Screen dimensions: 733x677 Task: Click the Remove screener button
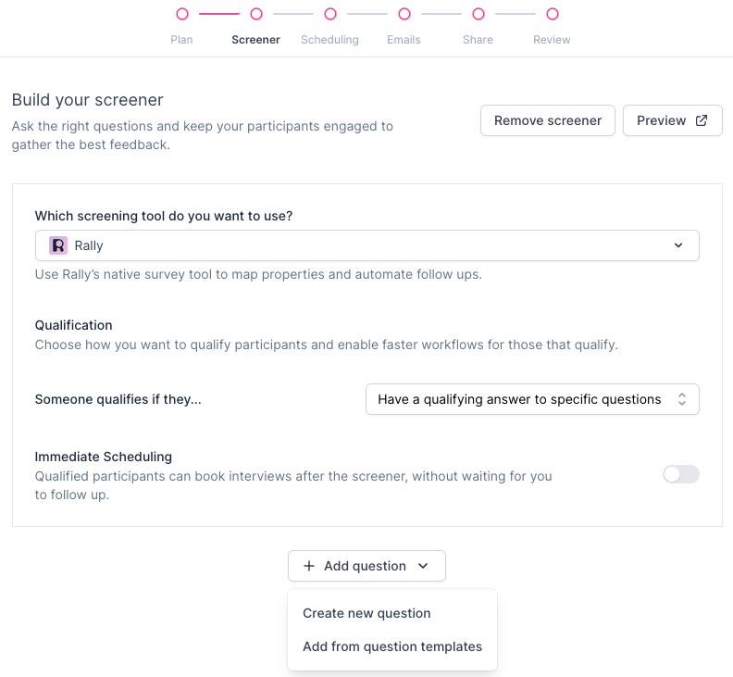(x=548, y=120)
